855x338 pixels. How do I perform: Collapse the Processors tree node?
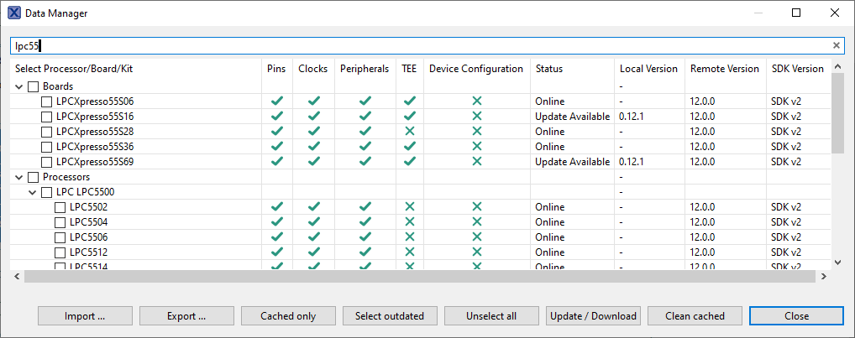[x=19, y=177]
